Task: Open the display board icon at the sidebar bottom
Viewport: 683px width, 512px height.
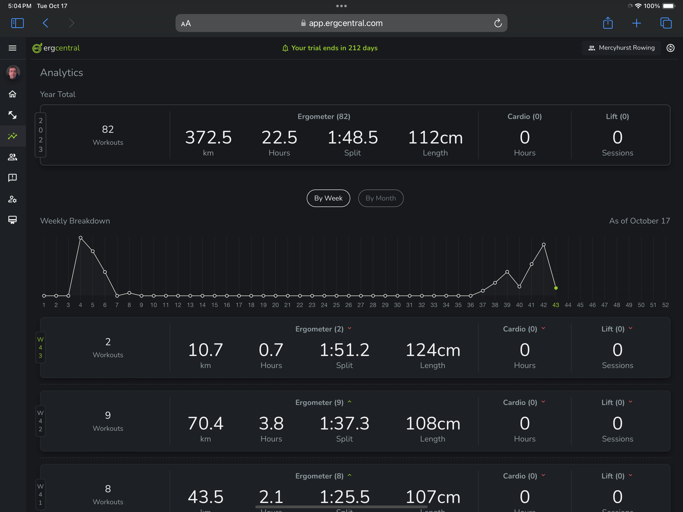Action: click(12, 220)
